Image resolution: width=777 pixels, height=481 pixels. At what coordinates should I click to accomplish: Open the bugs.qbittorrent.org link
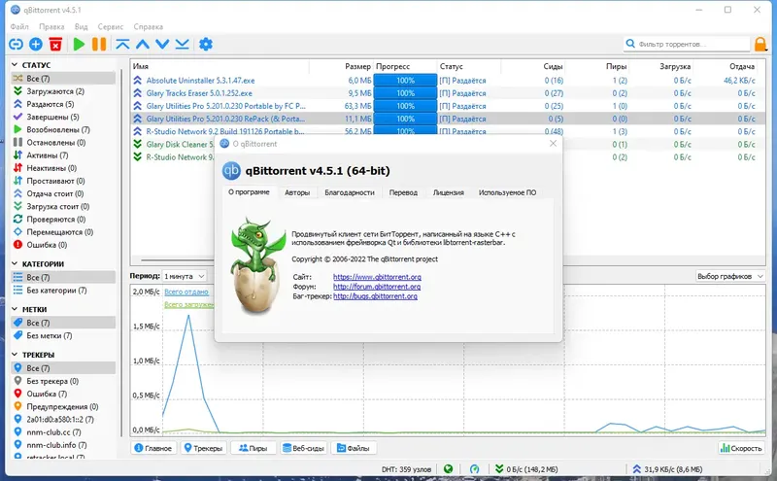coord(375,296)
